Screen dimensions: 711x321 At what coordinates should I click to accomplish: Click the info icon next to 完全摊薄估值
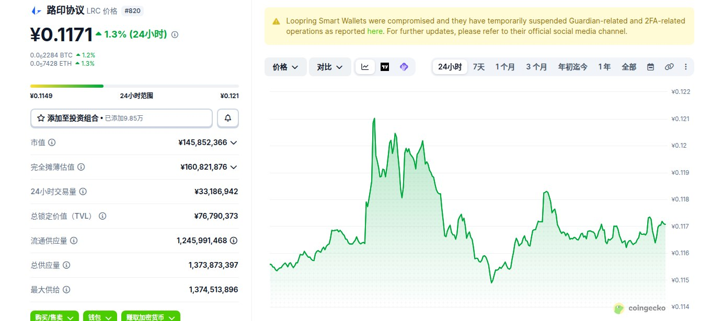tap(81, 167)
